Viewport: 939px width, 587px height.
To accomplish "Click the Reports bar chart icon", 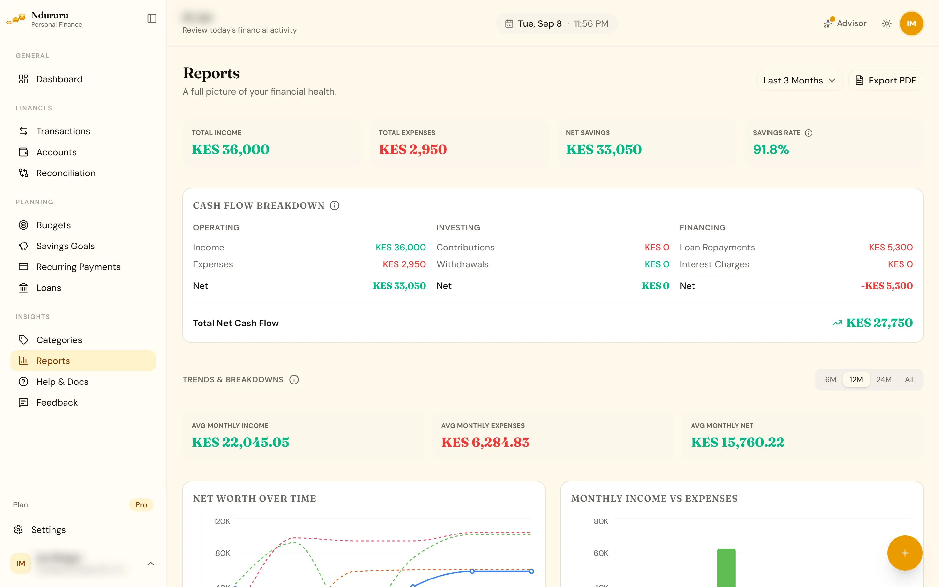I will click(x=23, y=361).
